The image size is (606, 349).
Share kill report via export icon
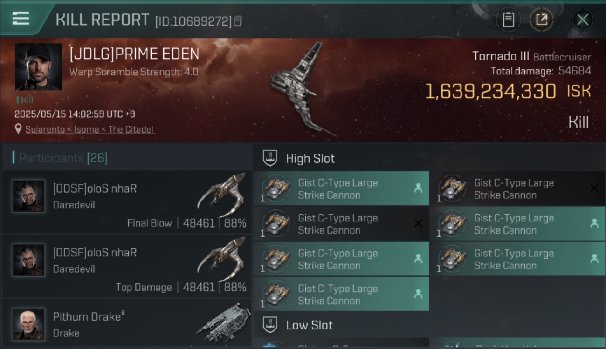(x=541, y=20)
